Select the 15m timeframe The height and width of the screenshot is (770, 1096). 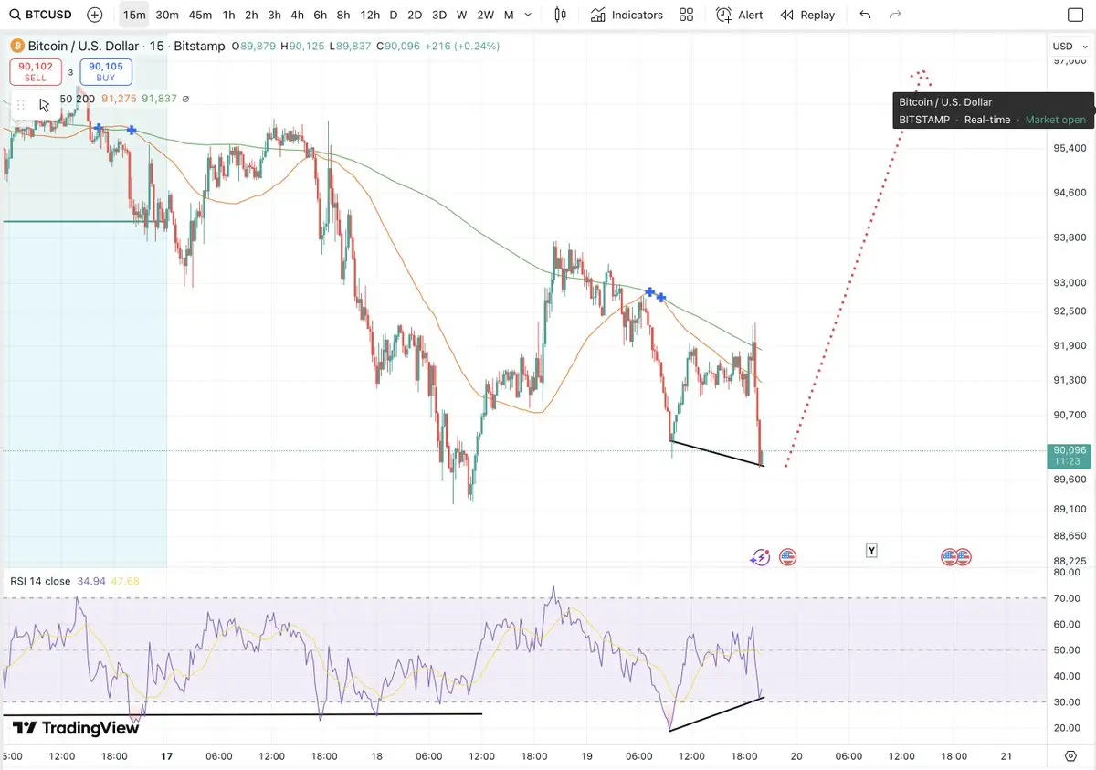point(134,15)
